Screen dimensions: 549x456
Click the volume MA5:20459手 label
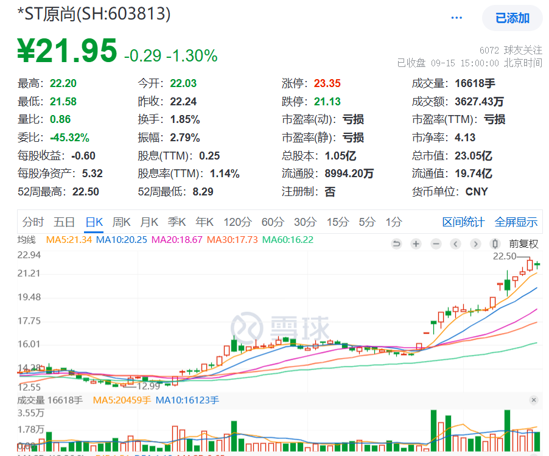pyautogui.click(x=122, y=400)
